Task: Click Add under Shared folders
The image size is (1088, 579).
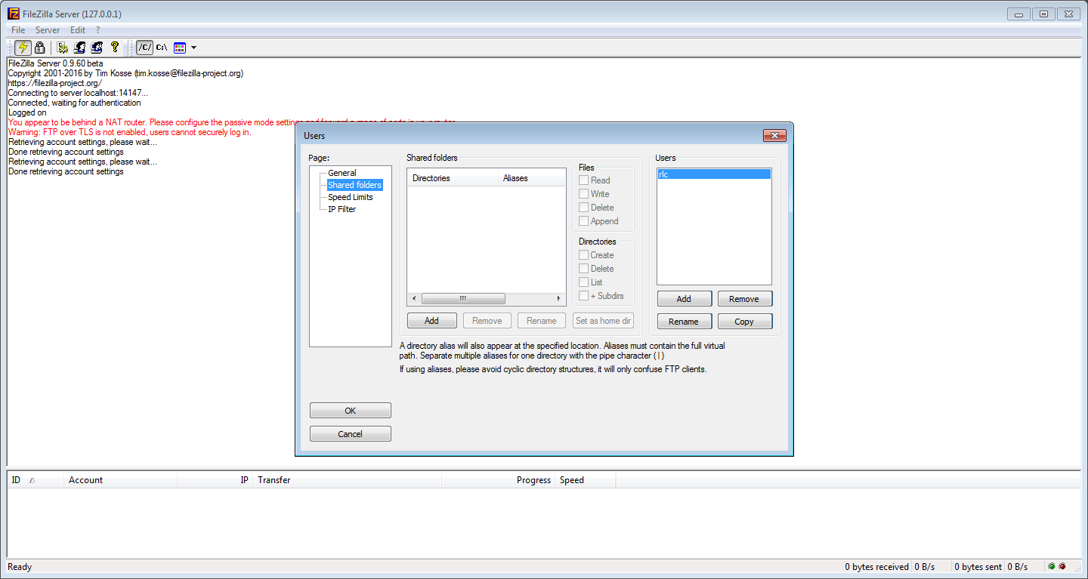Action: (431, 321)
